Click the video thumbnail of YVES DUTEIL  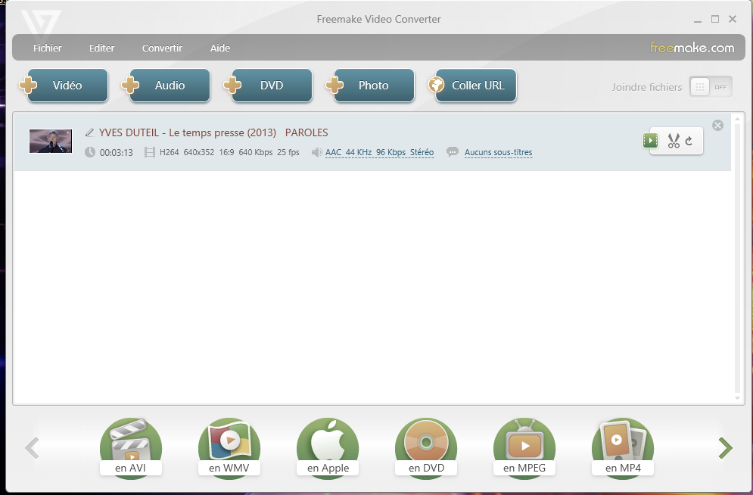pos(51,141)
